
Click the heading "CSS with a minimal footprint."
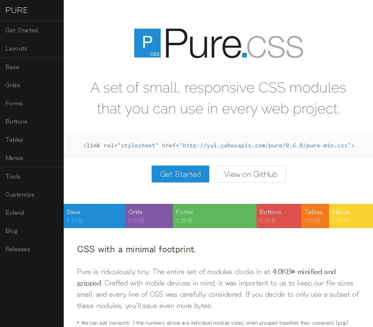136,249
